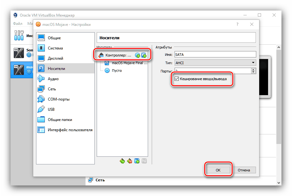The image size is (292, 196).
Task: Open the Тип dropdown showing AHCI
Action: click(x=215, y=63)
